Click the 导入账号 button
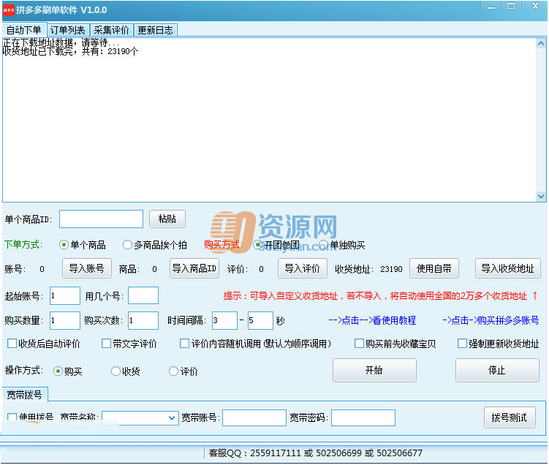The width and height of the screenshot is (549, 465). pyautogui.click(x=87, y=268)
